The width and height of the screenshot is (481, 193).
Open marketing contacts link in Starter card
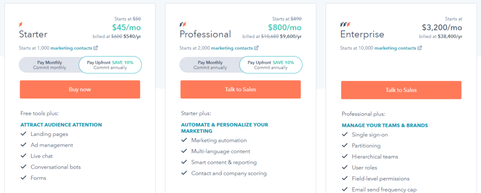[71, 48]
